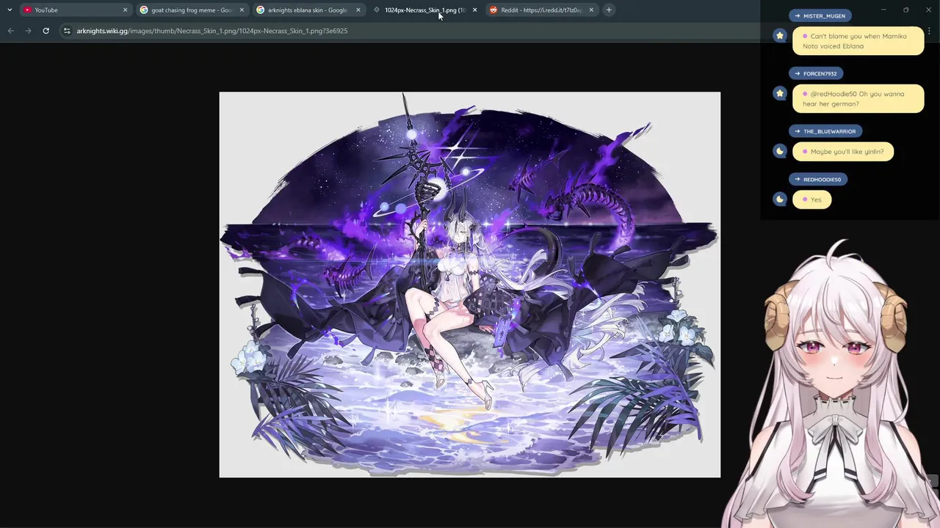Click moon badge beside THE_BLUEWARRIOR message
The image size is (940, 528).
pos(780,151)
